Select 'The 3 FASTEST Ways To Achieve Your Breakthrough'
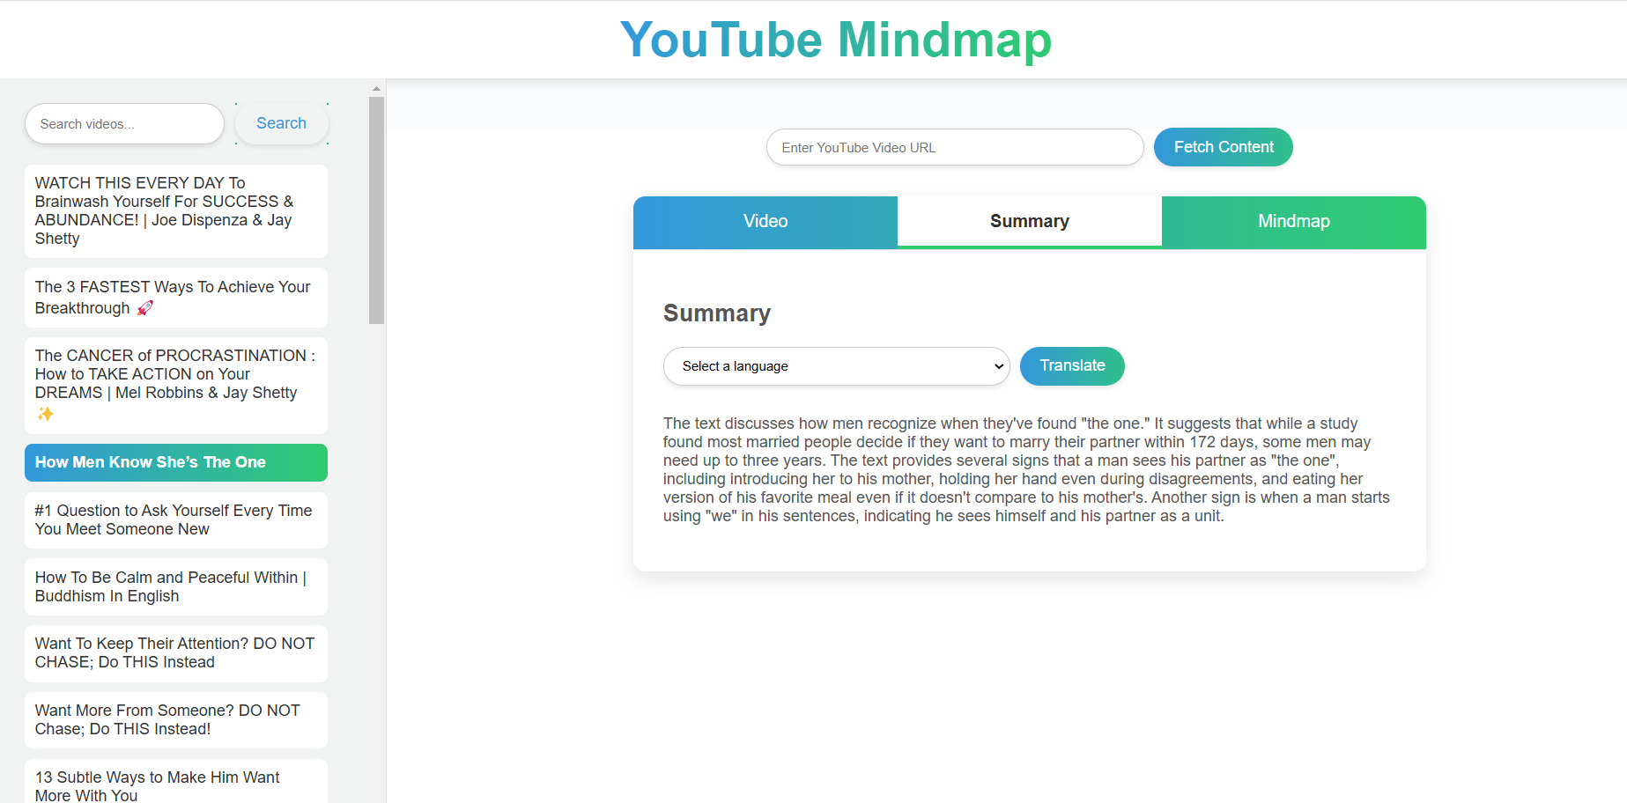The height and width of the screenshot is (803, 1627). click(176, 298)
